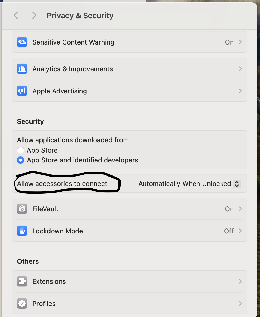Click the Sensitive Content Warning eye icon
The width and height of the screenshot is (260, 317).
[22, 42]
